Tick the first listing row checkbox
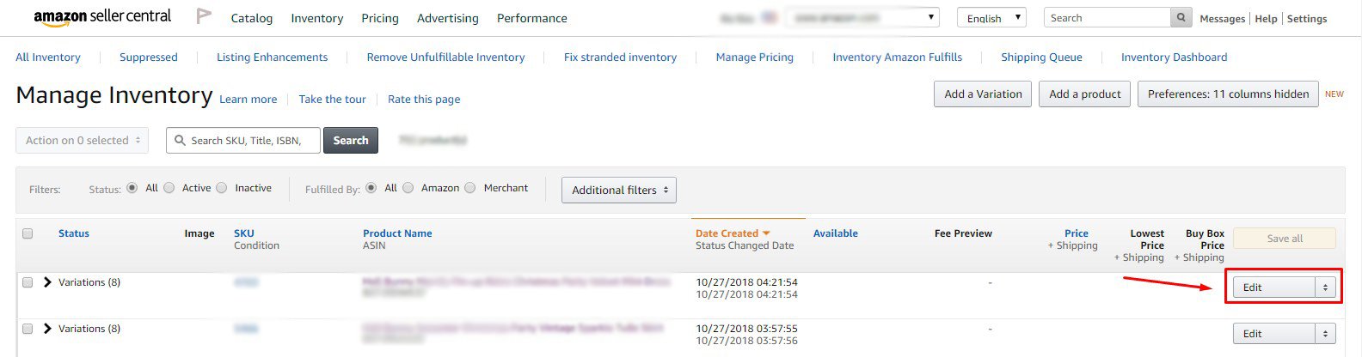This screenshot has height=357, width=1362. click(28, 282)
